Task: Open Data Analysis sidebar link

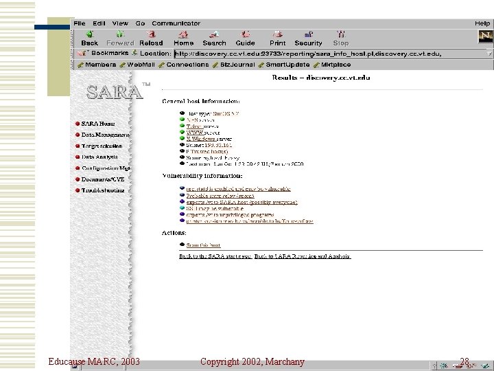Action: click(x=99, y=157)
